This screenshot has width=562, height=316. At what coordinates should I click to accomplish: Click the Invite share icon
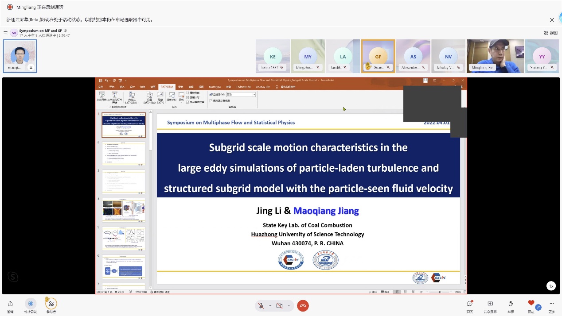10,304
